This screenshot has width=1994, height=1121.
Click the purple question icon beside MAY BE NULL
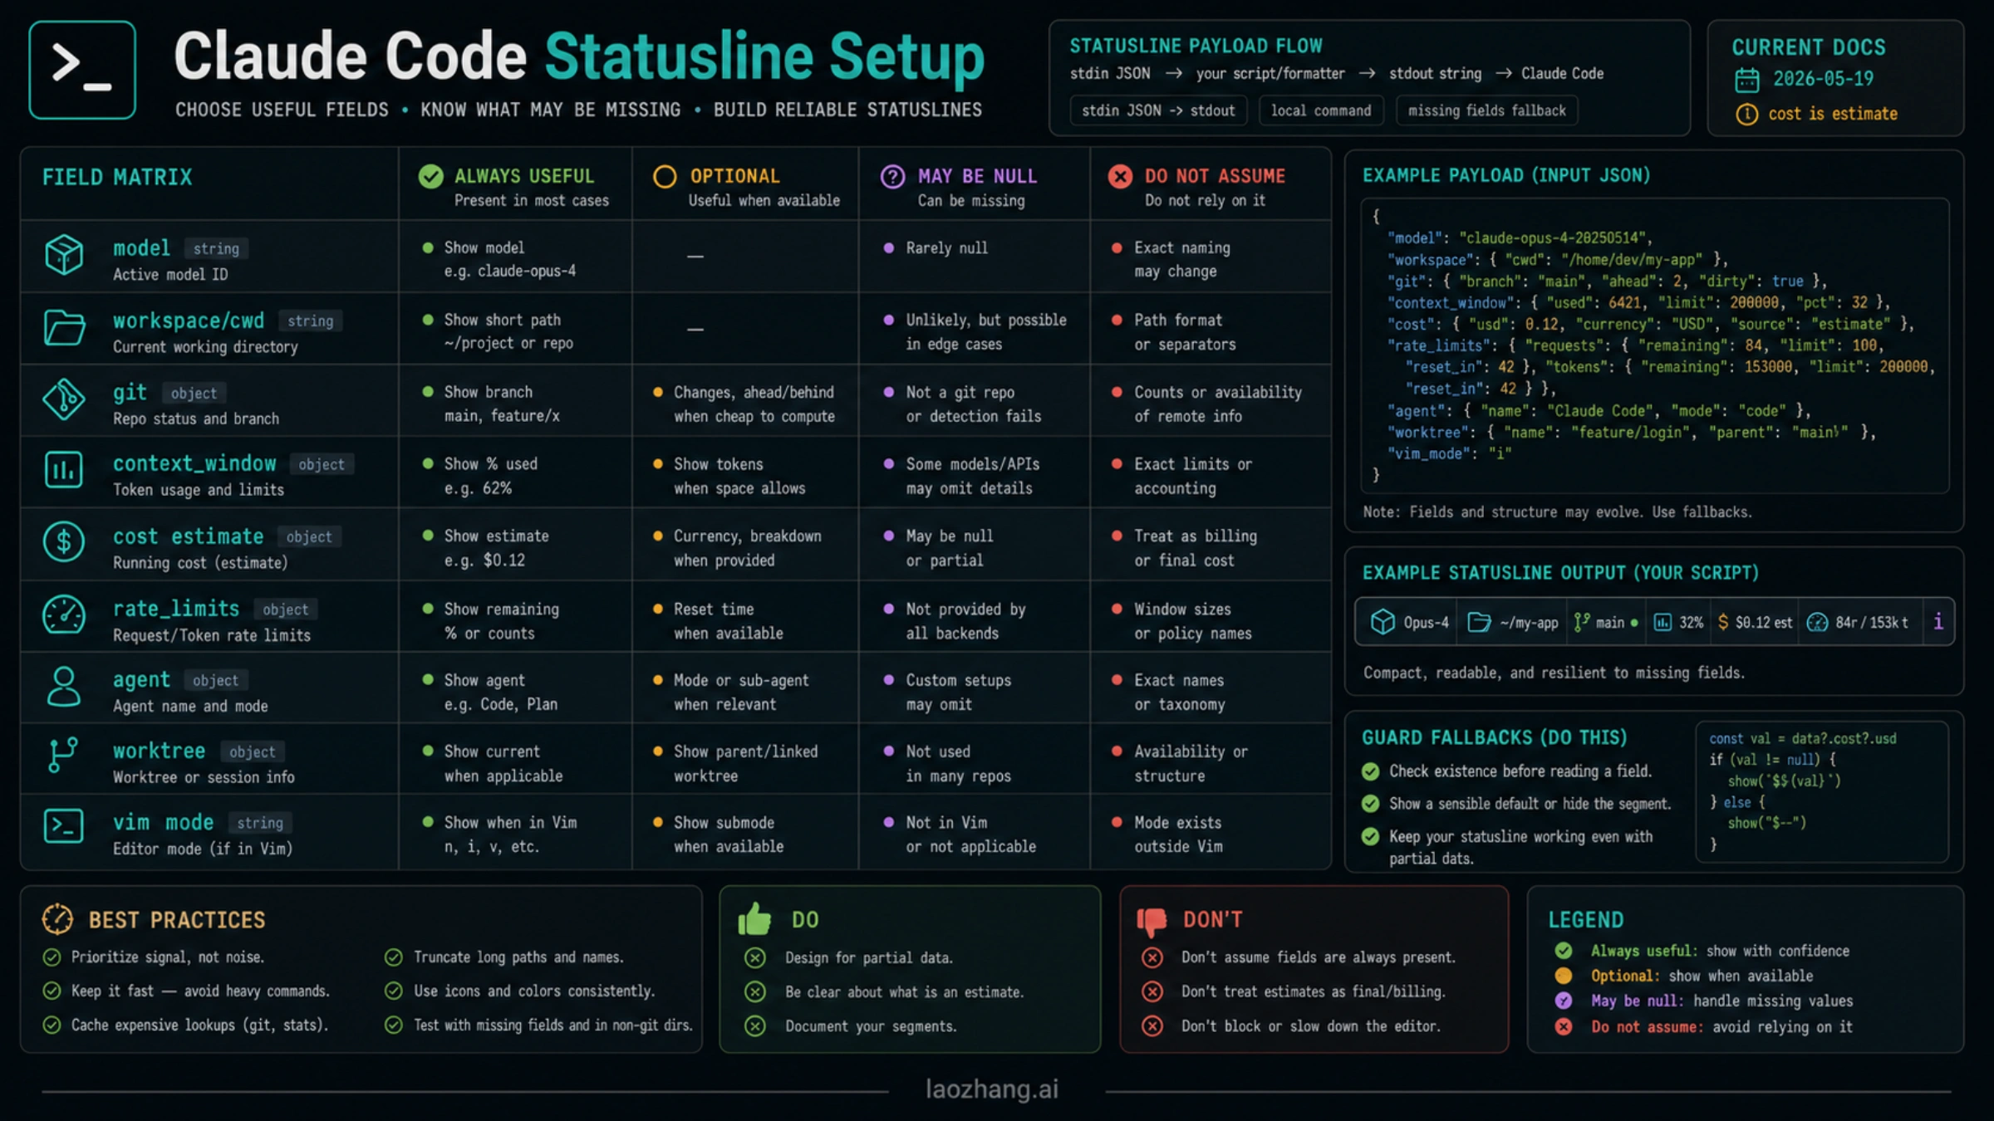[893, 176]
